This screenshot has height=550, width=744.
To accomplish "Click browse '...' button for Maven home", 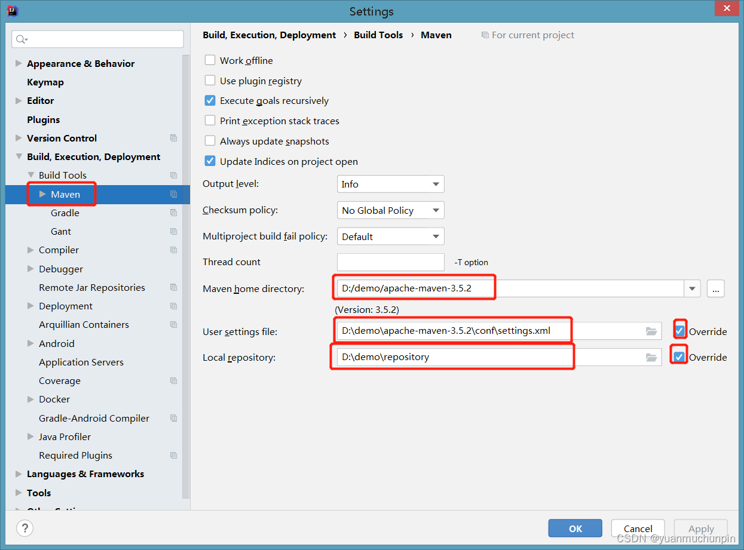I will click(x=716, y=288).
